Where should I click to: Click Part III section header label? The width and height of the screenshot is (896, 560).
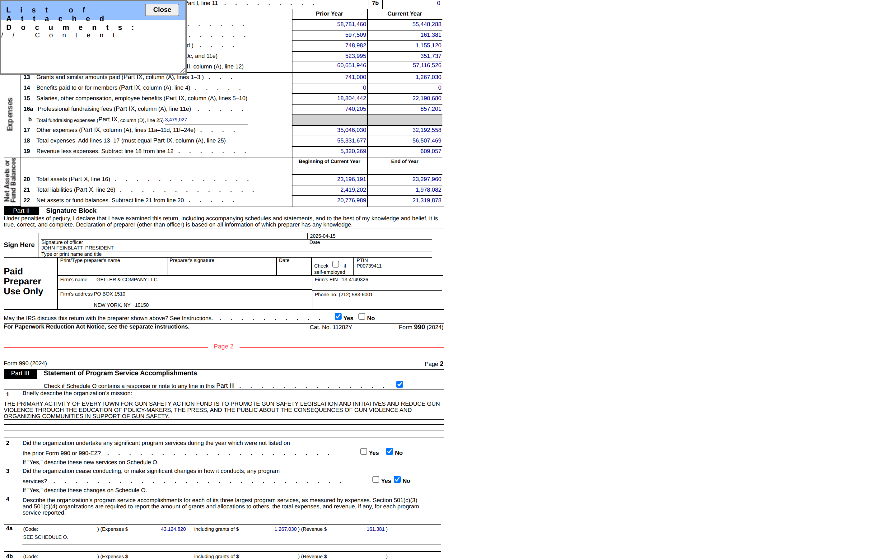click(20, 373)
